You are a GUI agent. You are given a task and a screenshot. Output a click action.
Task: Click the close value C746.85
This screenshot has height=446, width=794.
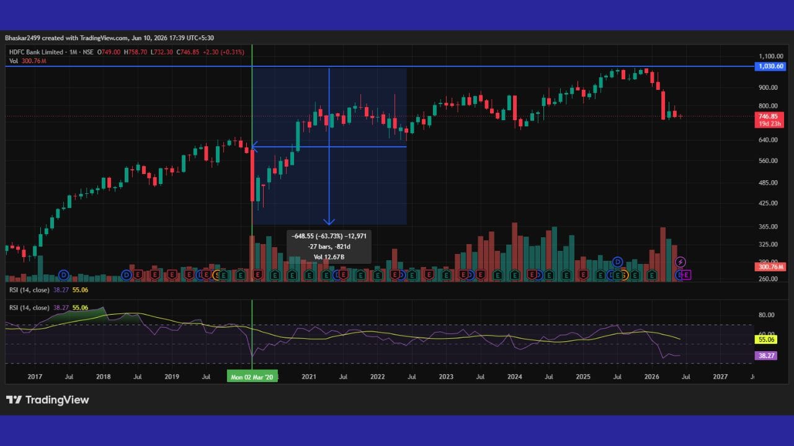click(188, 53)
